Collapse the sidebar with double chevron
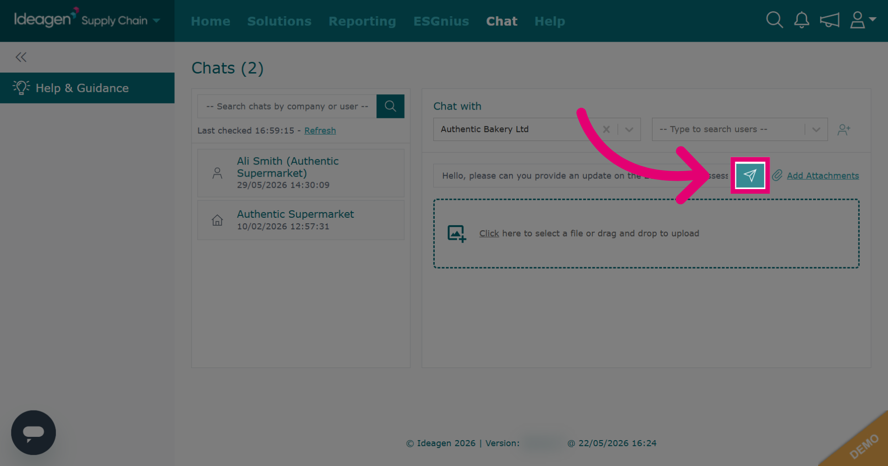Viewport: 888px width, 466px height. click(21, 57)
